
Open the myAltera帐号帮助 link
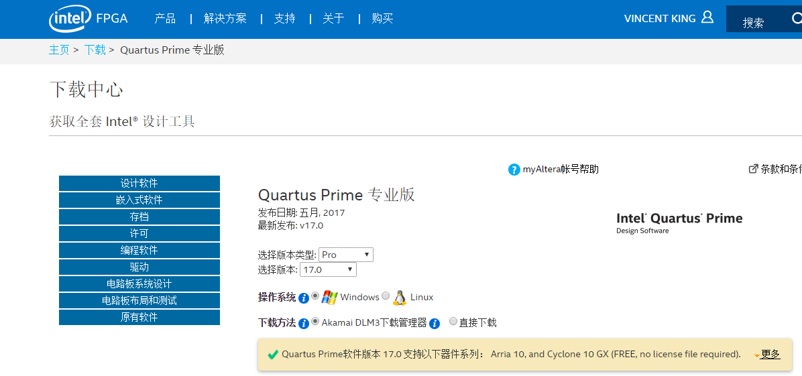[x=561, y=170]
